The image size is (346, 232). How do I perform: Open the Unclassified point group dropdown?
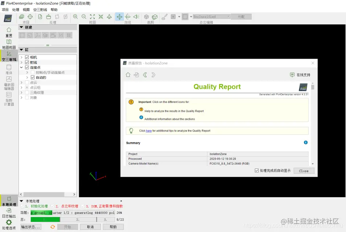211,17
